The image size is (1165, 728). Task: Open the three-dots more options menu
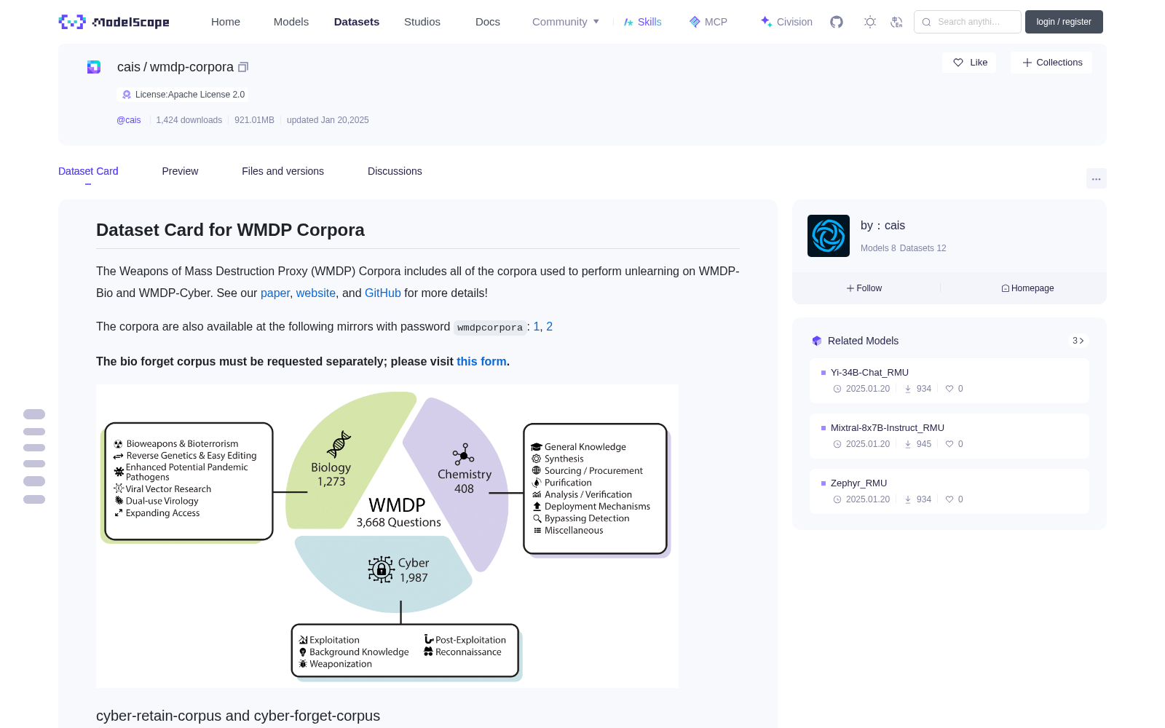pyautogui.click(x=1097, y=178)
